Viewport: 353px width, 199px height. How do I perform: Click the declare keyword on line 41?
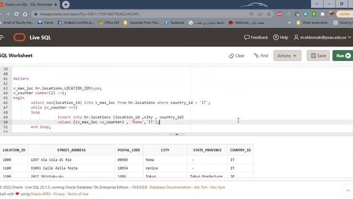point(21,78)
